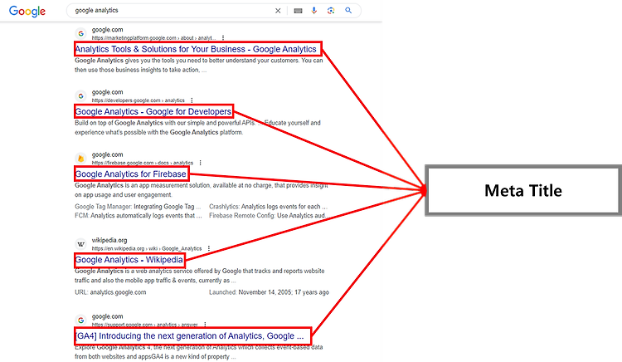The image size is (622, 362).
Task: Open 'Firebase Remote Config' sitelink
Action: tap(242, 216)
